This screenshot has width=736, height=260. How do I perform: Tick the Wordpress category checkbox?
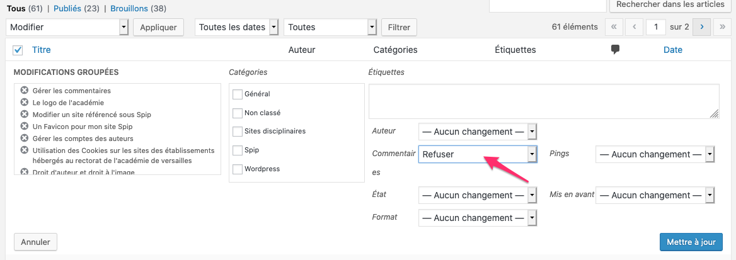238,169
